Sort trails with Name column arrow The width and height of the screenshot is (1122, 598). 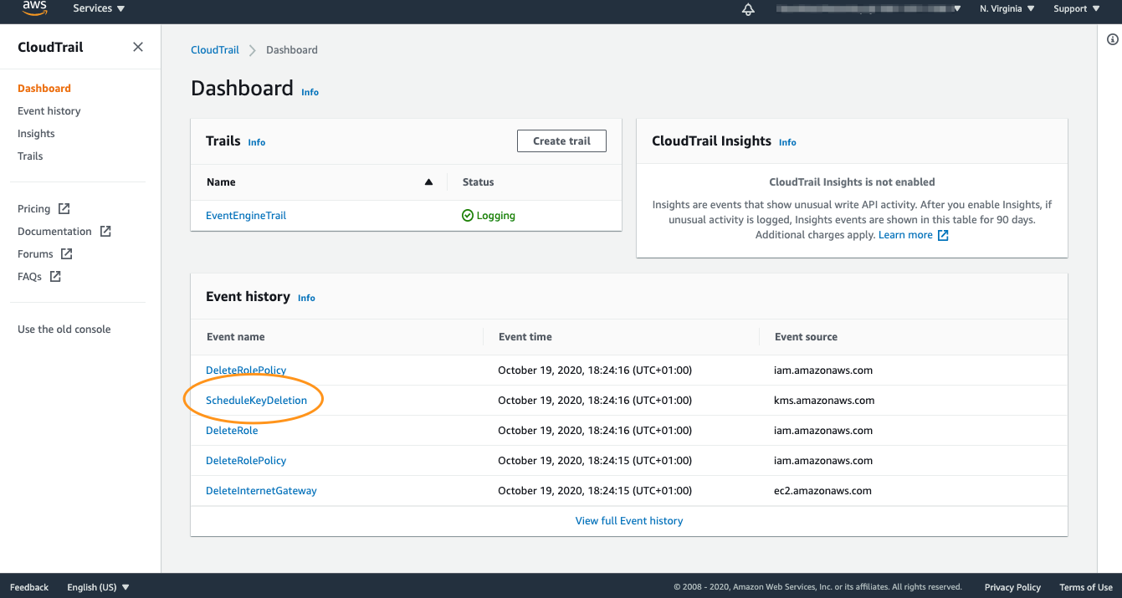click(429, 181)
